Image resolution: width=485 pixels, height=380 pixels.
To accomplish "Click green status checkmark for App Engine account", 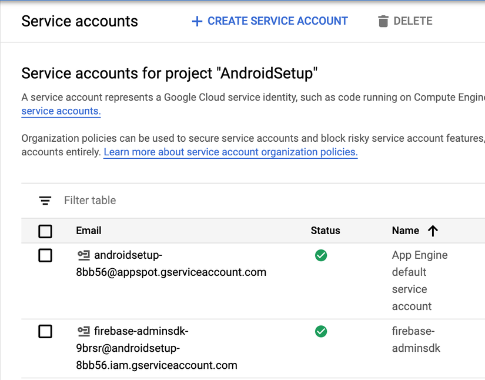I will 321,255.
